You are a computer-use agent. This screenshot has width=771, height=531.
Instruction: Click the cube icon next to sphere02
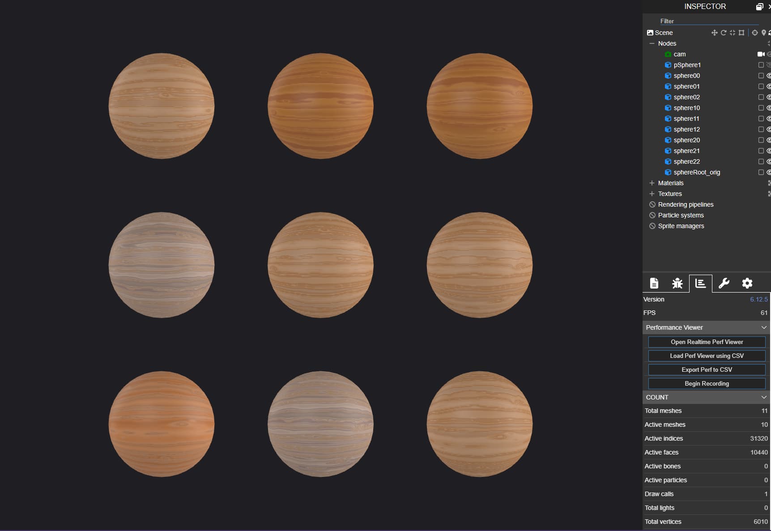pyautogui.click(x=668, y=97)
